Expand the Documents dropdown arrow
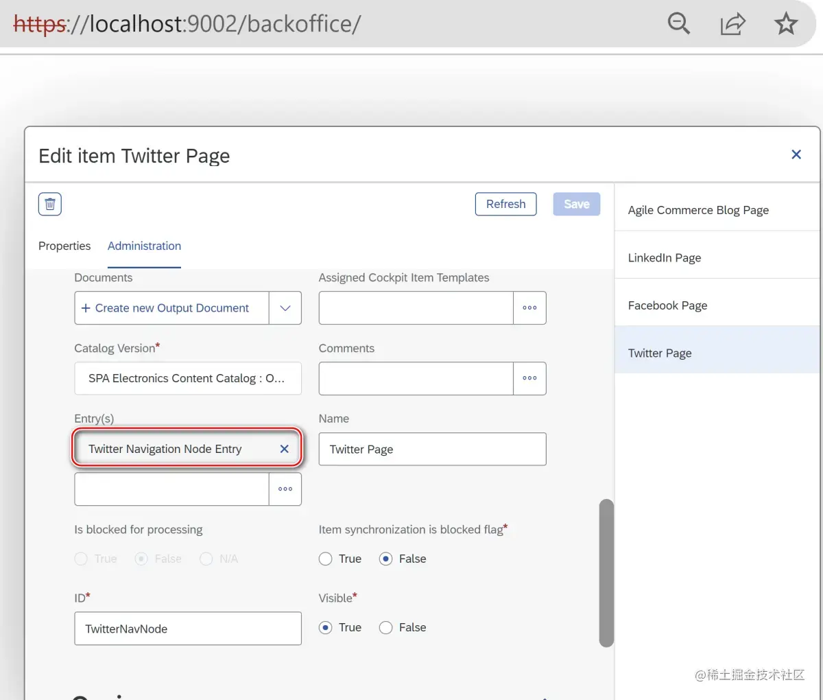Screen dimensions: 823x700 (285, 308)
